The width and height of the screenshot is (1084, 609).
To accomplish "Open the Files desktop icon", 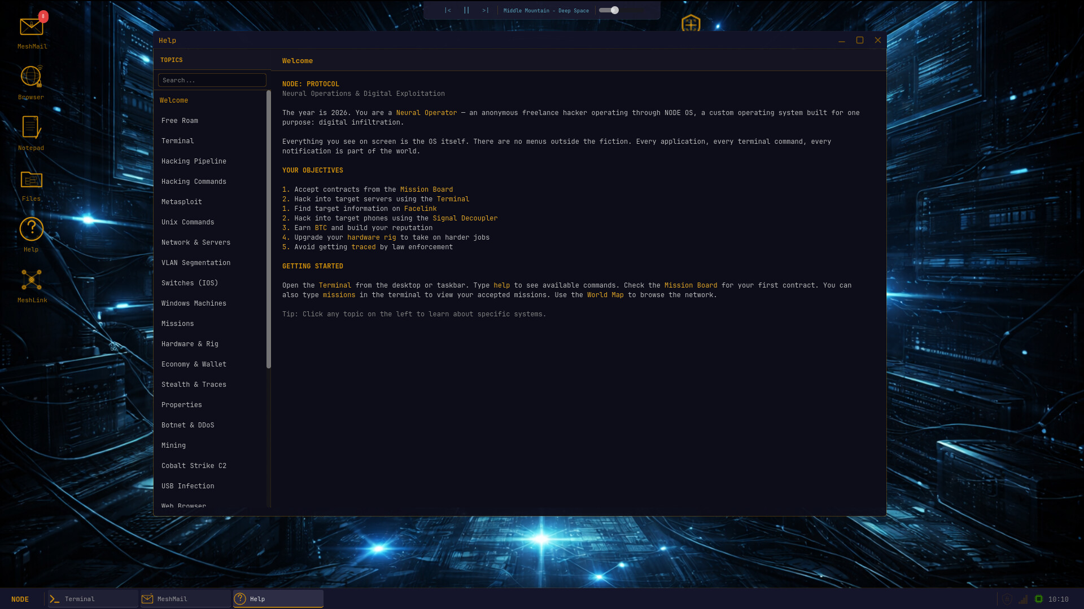I will tap(31, 179).
